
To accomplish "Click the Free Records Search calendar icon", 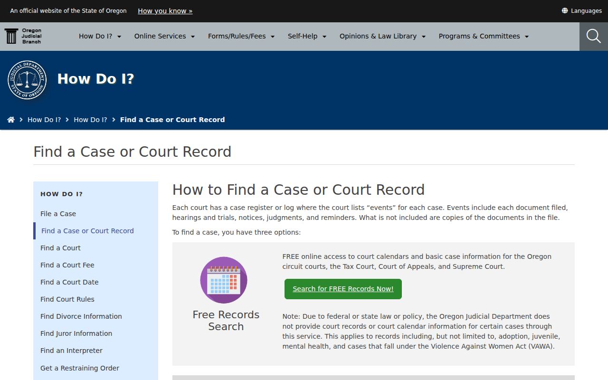I will pyautogui.click(x=224, y=280).
